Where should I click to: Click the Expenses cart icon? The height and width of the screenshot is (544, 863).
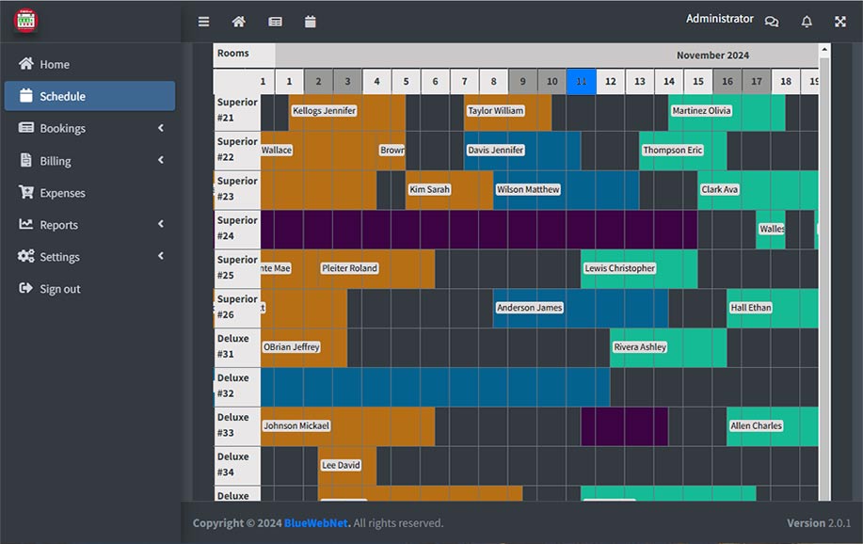(25, 192)
